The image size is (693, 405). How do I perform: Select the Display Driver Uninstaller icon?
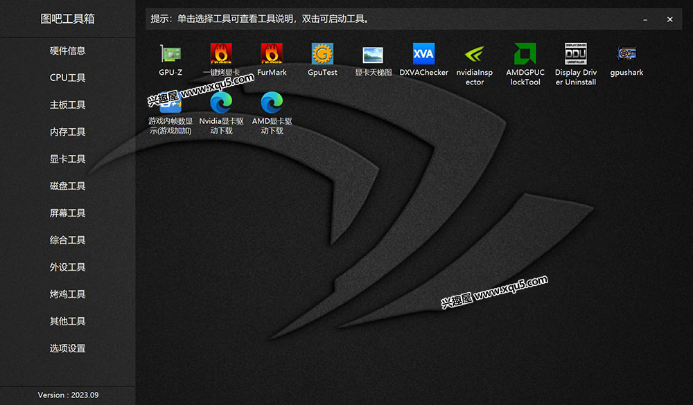[576, 54]
